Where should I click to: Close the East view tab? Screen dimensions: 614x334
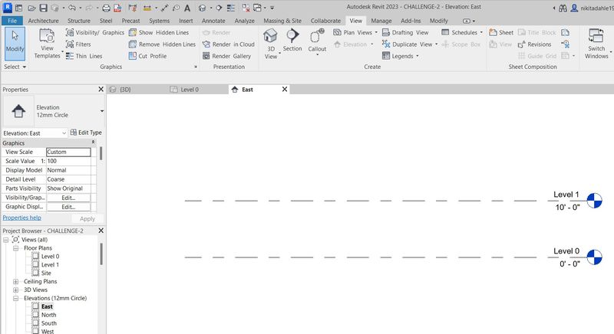(285, 90)
